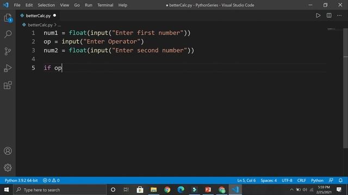Open the Accounts menu icon
The height and width of the screenshot is (195, 348).
[8, 151]
